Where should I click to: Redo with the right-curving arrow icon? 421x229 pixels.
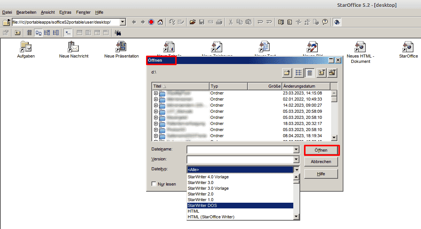click(x=269, y=22)
